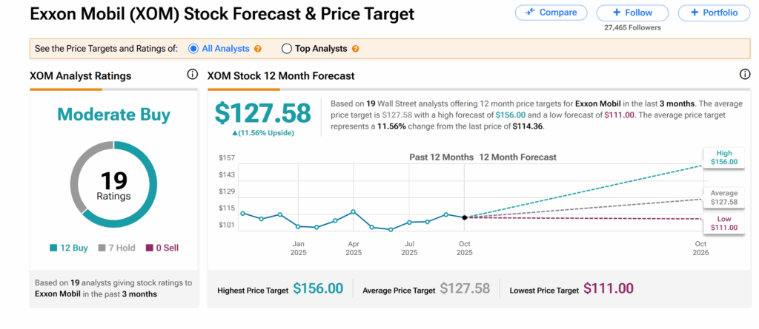Click orange badge icon beside All Analysts
Screen dimensions: 759x329
click(x=258, y=49)
